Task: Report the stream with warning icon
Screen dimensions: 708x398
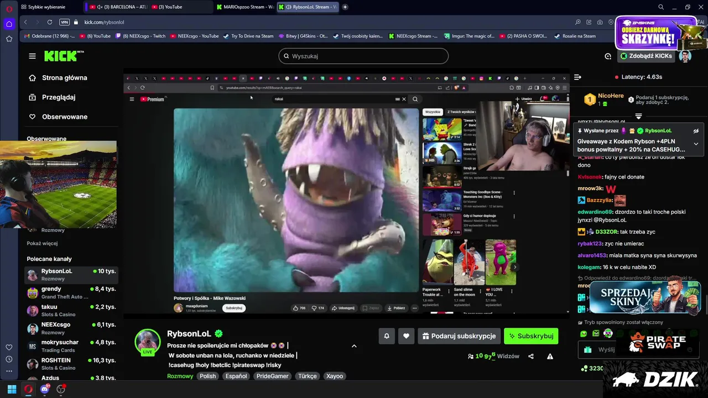Action: click(x=550, y=357)
